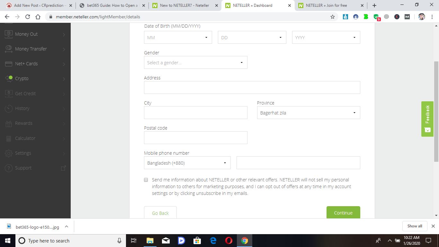Open the Opera browser from taskbar

(x=229, y=241)
